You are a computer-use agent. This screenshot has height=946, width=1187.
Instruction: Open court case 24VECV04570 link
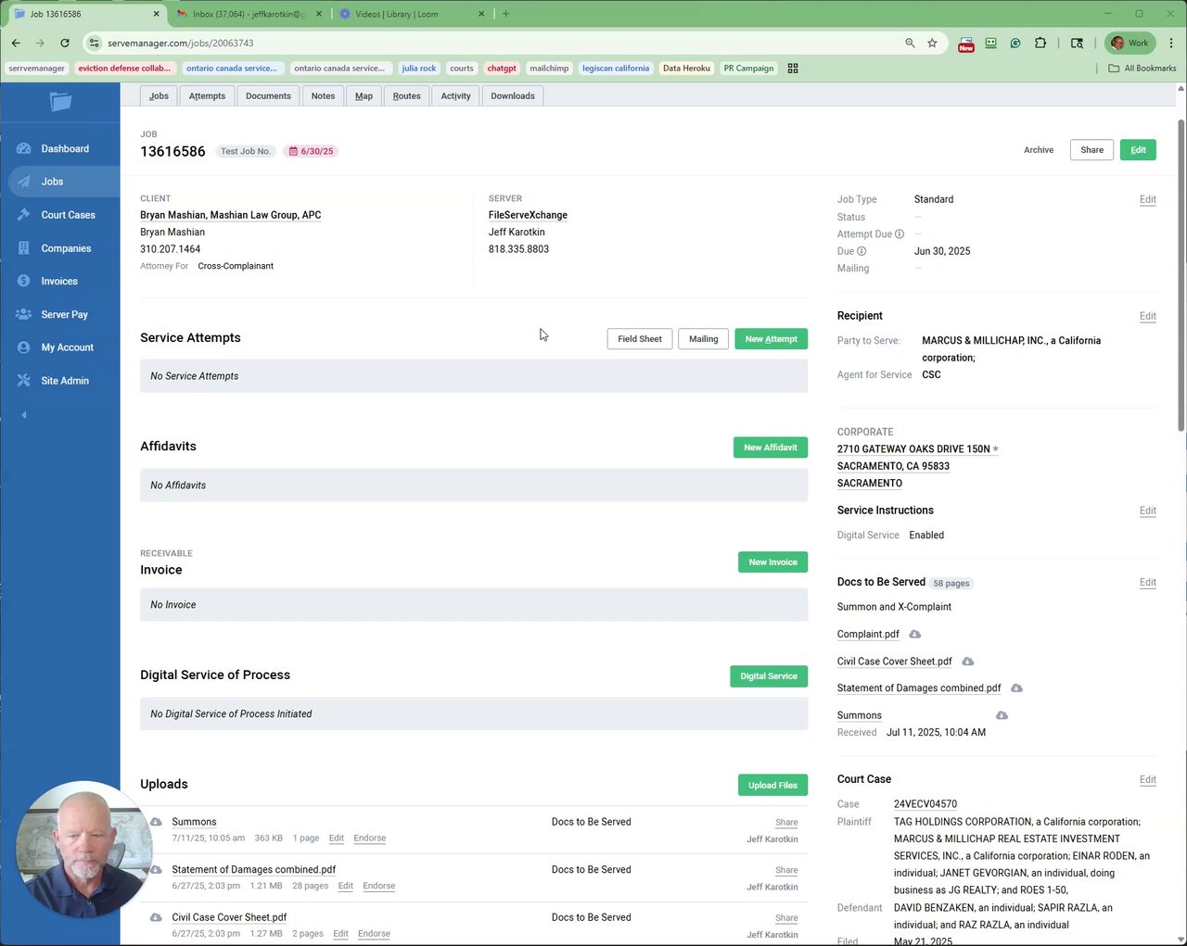tap(925, 804)
